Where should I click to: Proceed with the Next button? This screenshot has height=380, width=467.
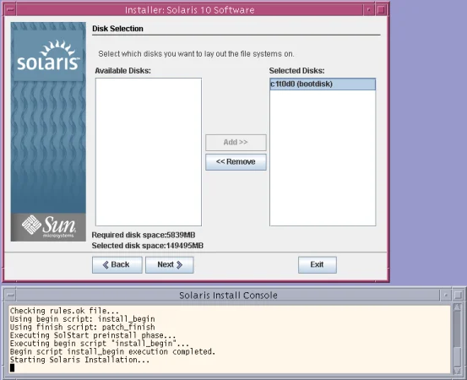coord(170,265)
